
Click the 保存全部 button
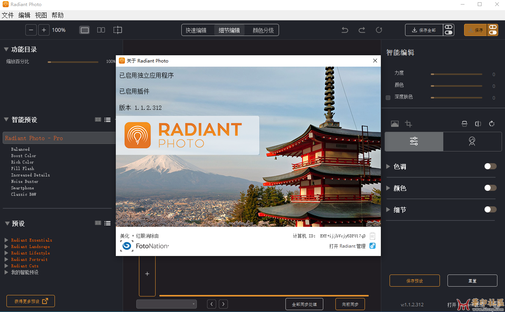pyautogui.click(x=424, y=30)
